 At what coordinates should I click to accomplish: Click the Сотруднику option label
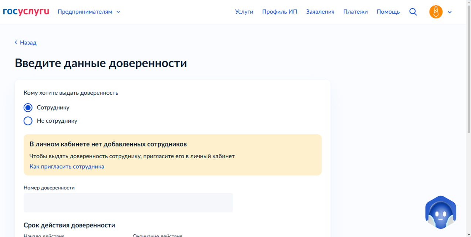click(x=53, y=108)
